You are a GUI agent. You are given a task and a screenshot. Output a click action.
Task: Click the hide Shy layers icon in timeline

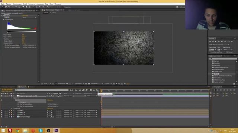80,90
